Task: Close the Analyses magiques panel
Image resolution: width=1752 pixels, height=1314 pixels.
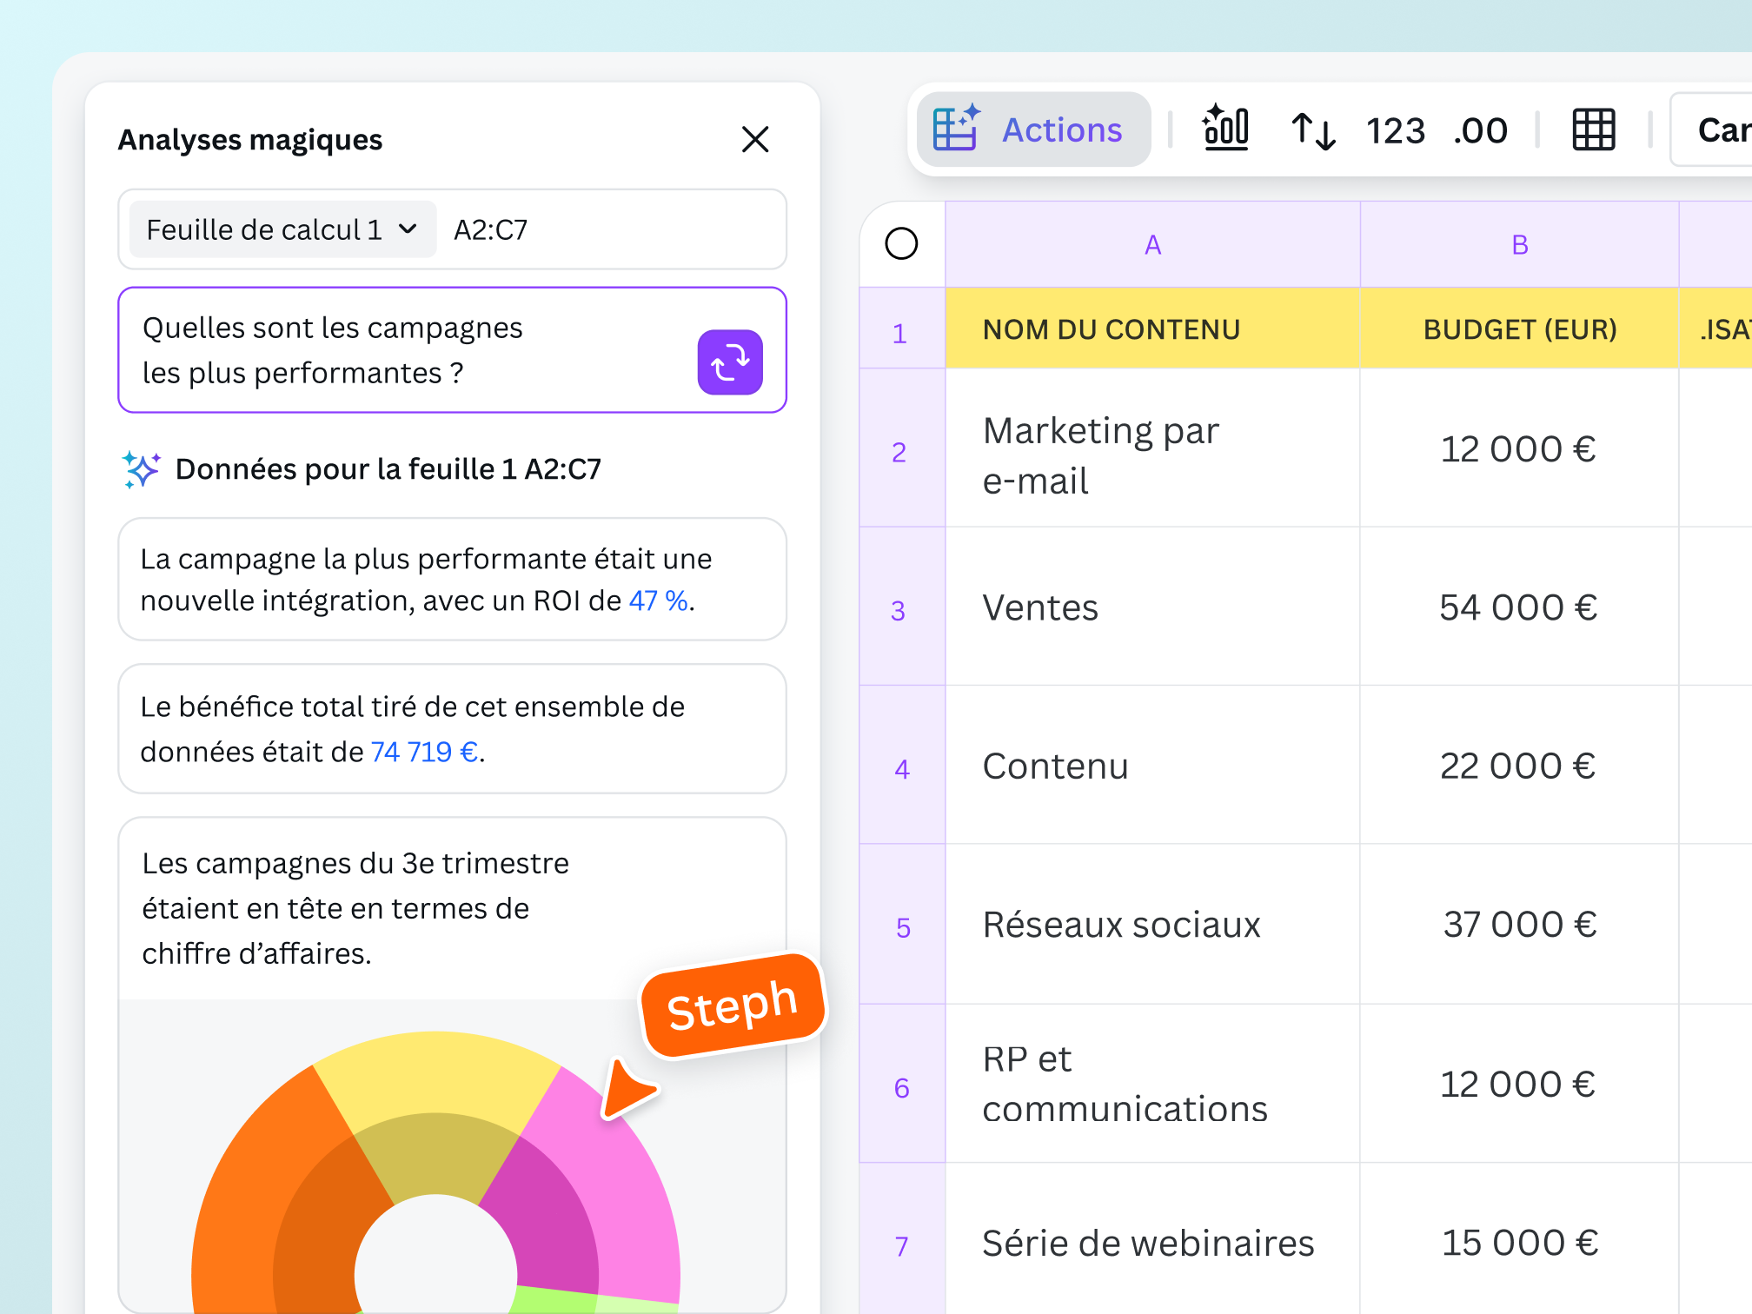Action: point(755,139)
